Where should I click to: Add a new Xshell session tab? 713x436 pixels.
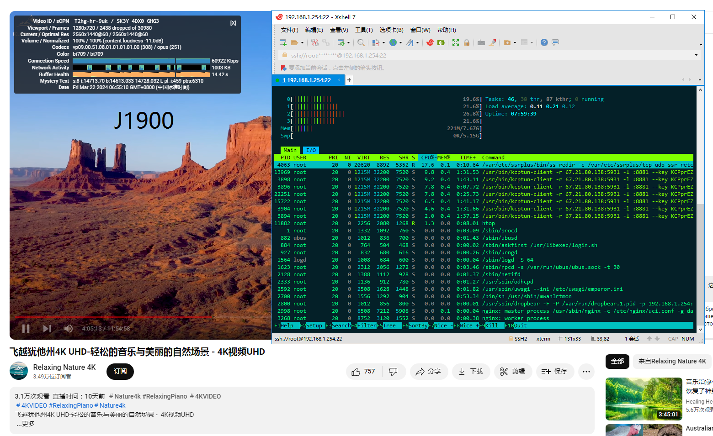(349, 80)
